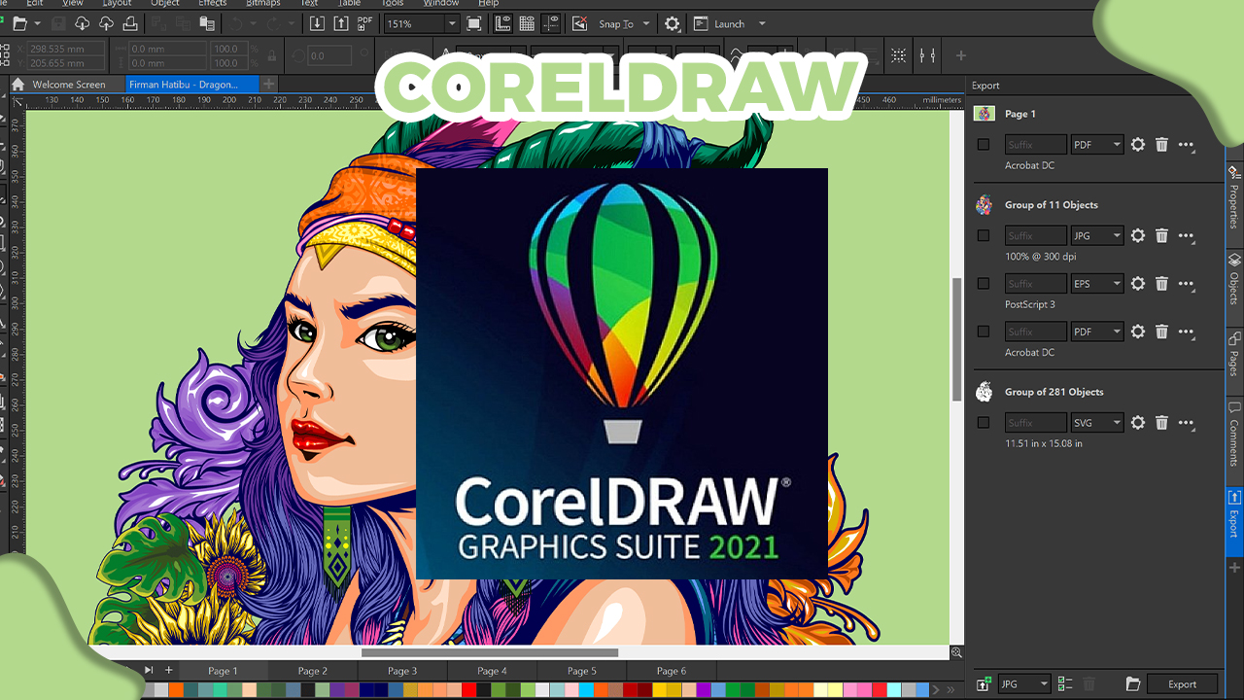1244x700 pixels.
Task: Switch to the Page 3 tab
Action: coord(402,671)
